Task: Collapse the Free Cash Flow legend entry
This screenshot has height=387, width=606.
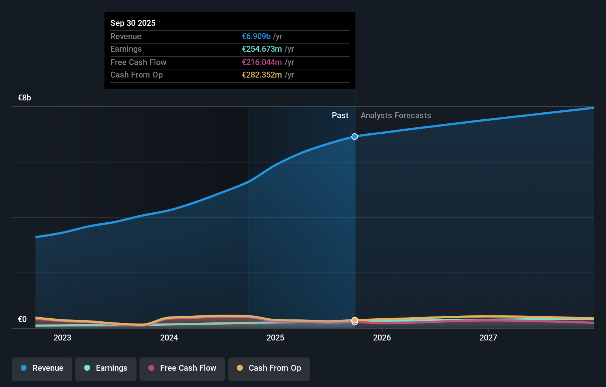Action: click(x=182, y=368)
